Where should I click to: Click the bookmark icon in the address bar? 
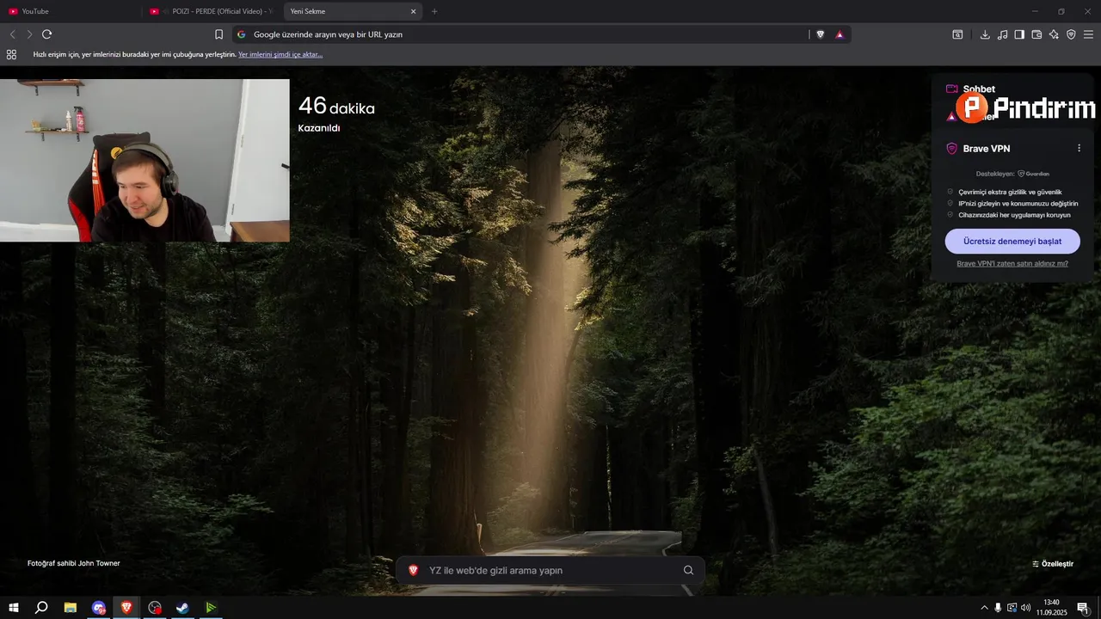(x=218, y=34)
